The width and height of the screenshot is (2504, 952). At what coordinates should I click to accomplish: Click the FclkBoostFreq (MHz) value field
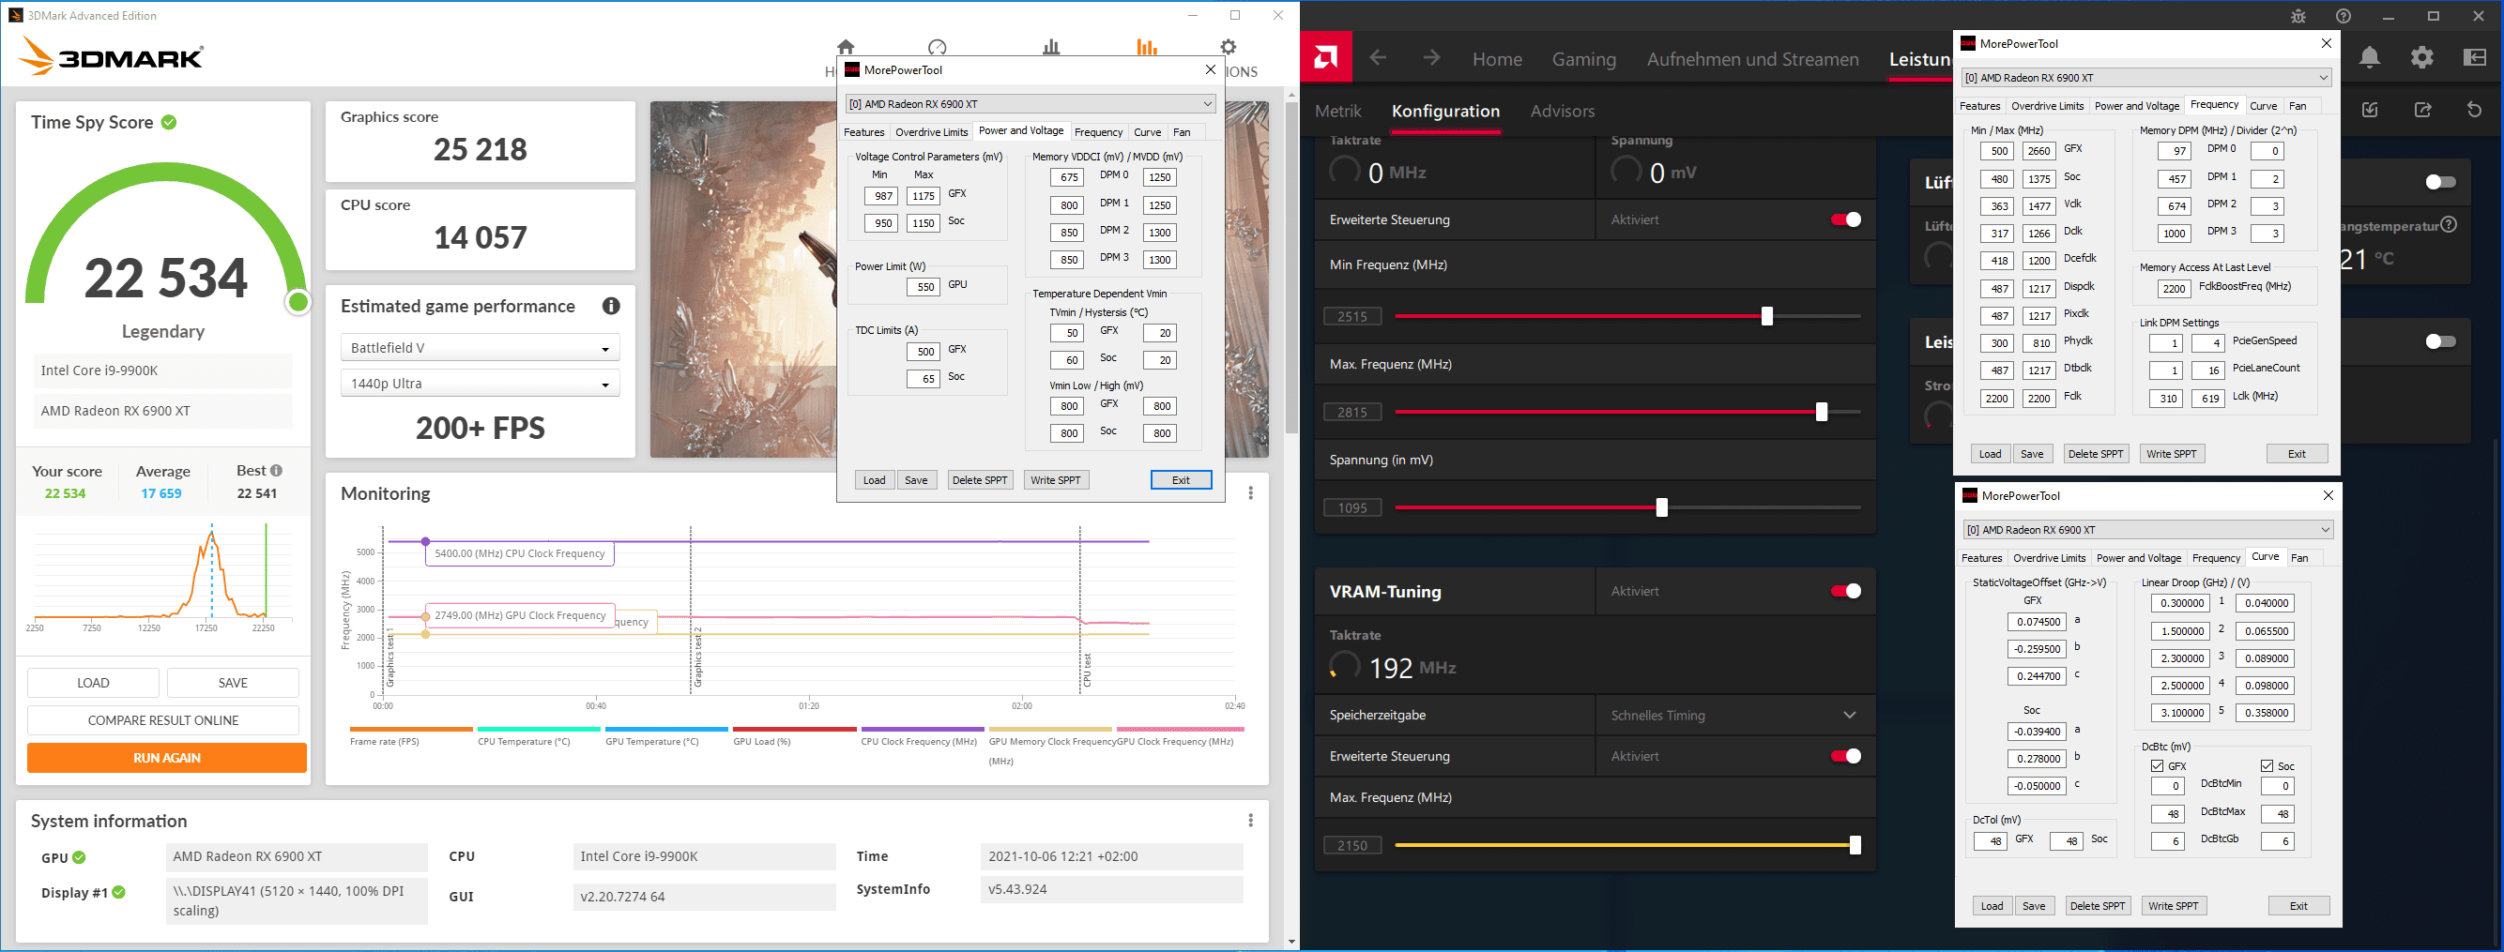2174,289
